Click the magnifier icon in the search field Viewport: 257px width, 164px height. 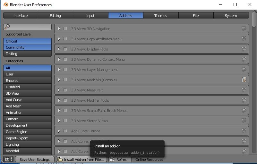point(7,27)
